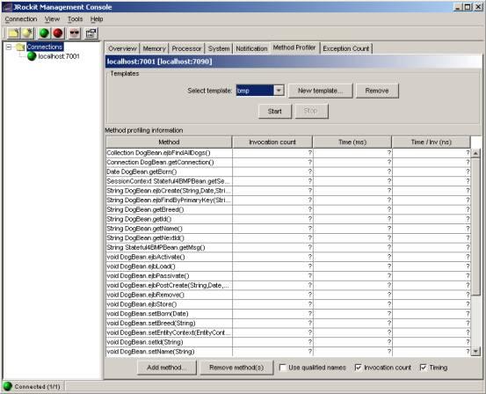This screenshot has width=486, height=394.
Task: Select the Method Profiler tab
Action: point(294,47)
